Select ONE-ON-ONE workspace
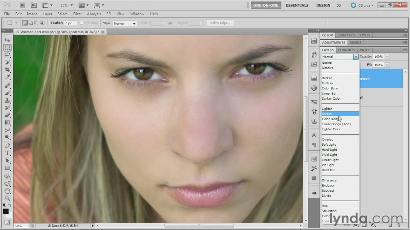This screenshot has width=410, height=230. tap(266, 5)
